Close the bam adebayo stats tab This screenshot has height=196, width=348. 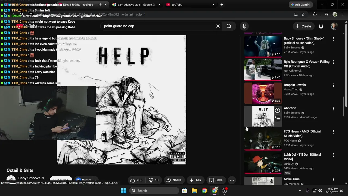[160, 5]
